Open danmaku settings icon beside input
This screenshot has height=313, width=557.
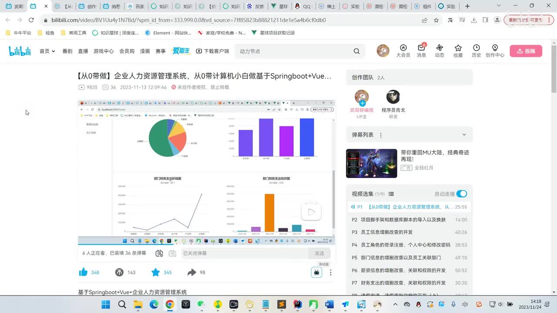click(172, 253)
